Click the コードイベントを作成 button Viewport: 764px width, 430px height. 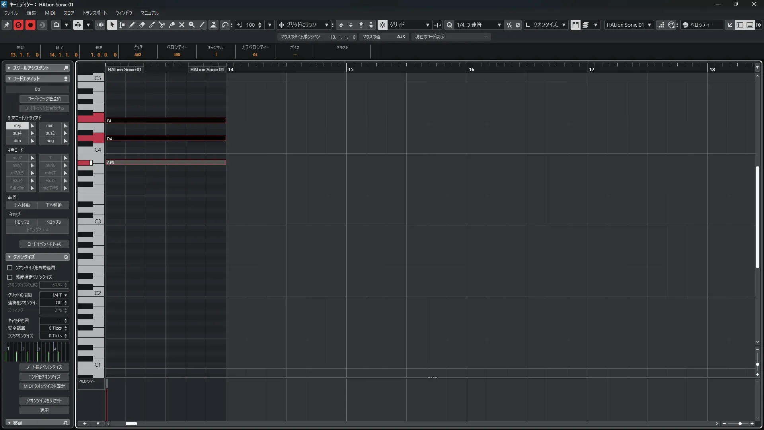[x=44, y=244]
